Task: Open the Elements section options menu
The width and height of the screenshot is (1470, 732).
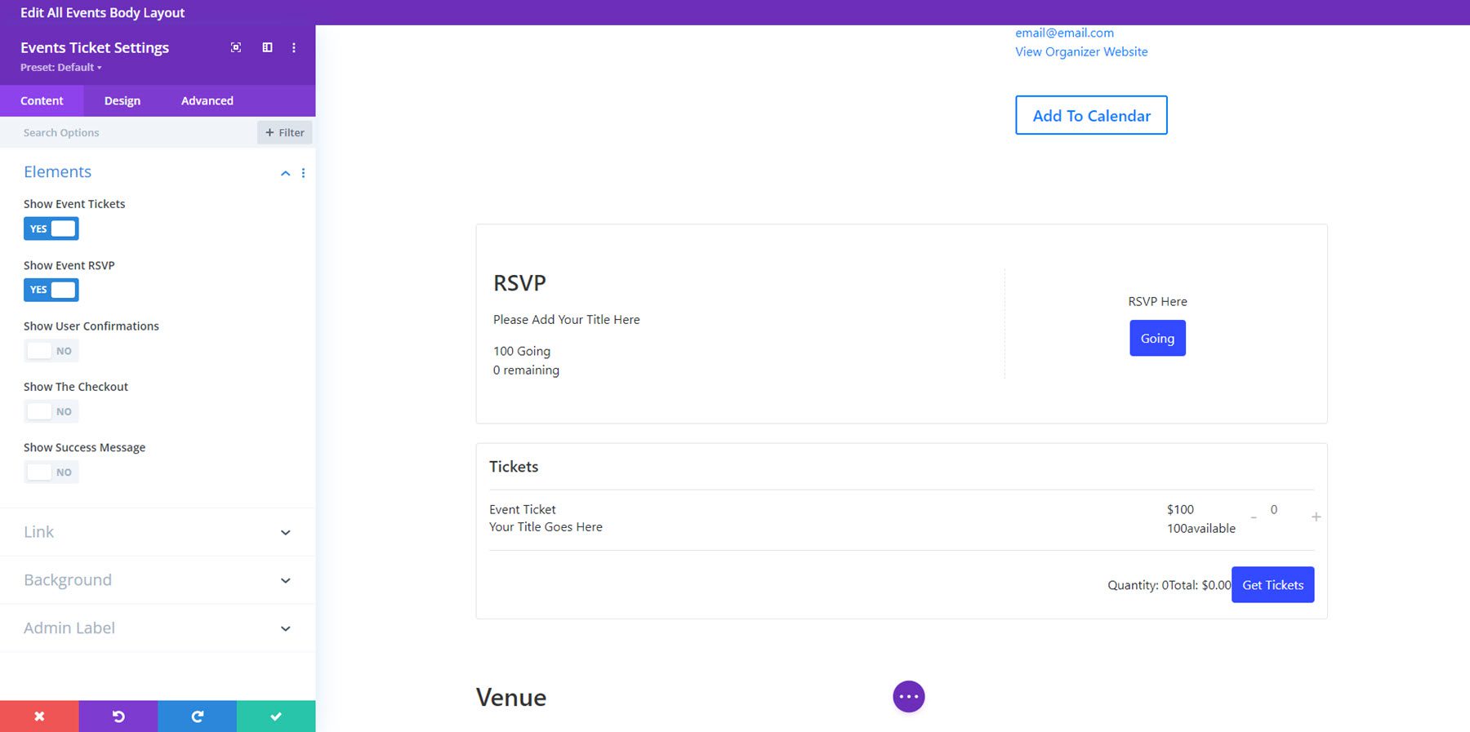Action: pyautogui.click(x=303, y=173)
